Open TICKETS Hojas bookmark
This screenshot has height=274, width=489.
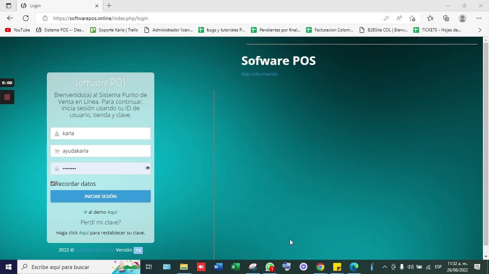[x=437, y=30]
